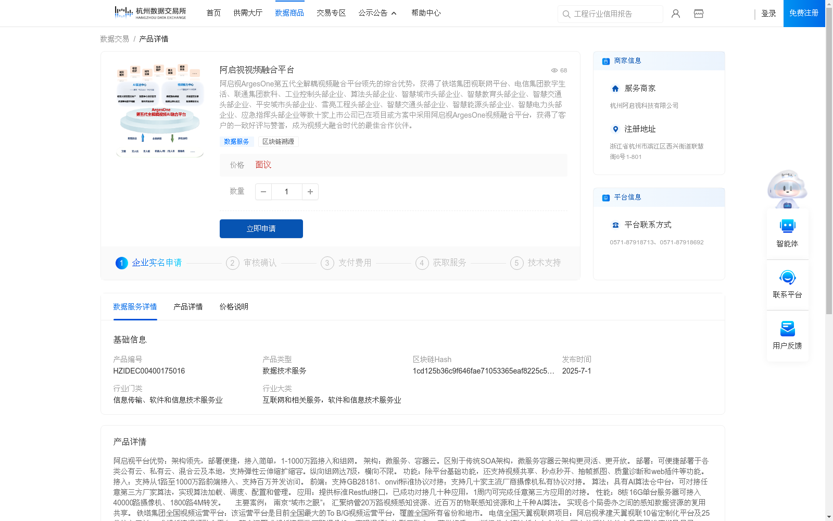Decrease quantity with minus button
Screen dimensions: 833x521
point(263,192)
